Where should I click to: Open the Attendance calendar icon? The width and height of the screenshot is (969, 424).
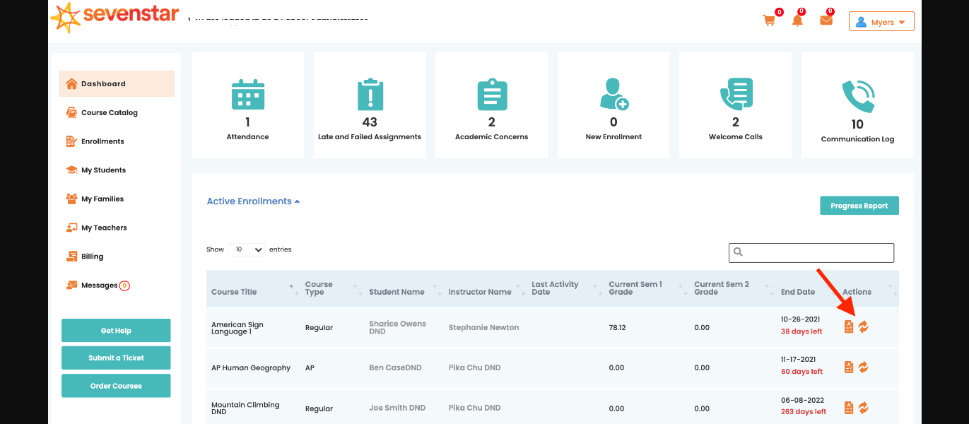[248, 94]
